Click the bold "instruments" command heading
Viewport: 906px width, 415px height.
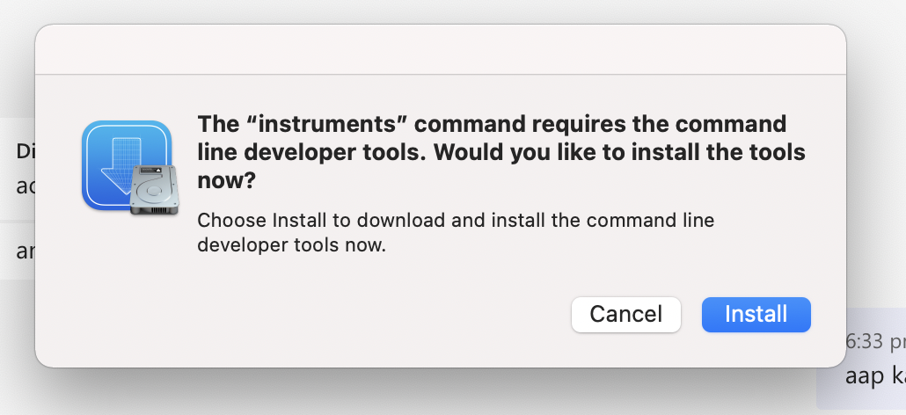click(x=491, y=123)
